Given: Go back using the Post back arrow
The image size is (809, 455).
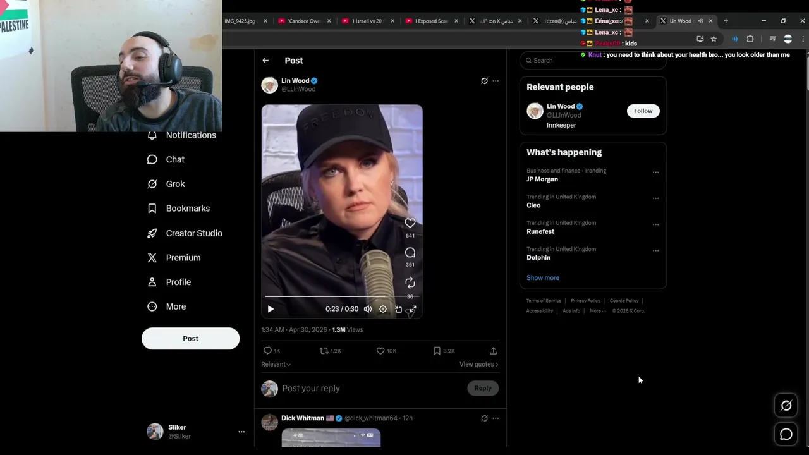Looking at the screenshot, I should point(265,61).
